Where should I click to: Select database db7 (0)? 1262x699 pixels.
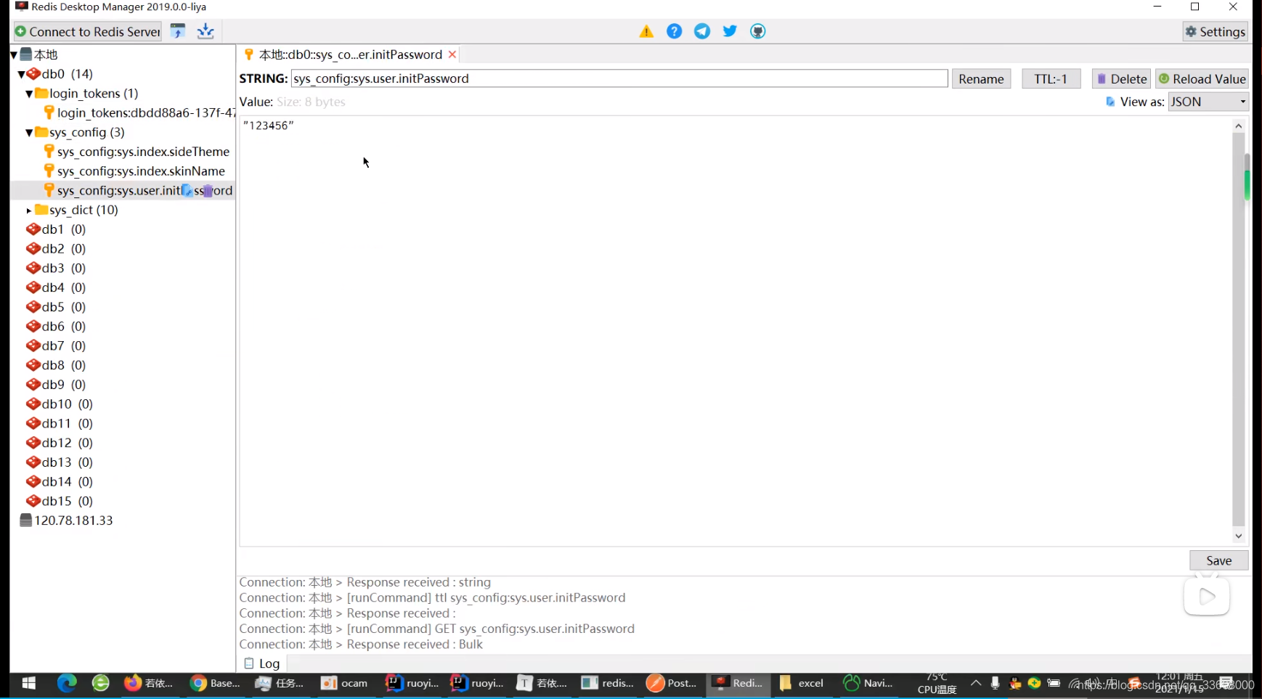coord(56,346)
